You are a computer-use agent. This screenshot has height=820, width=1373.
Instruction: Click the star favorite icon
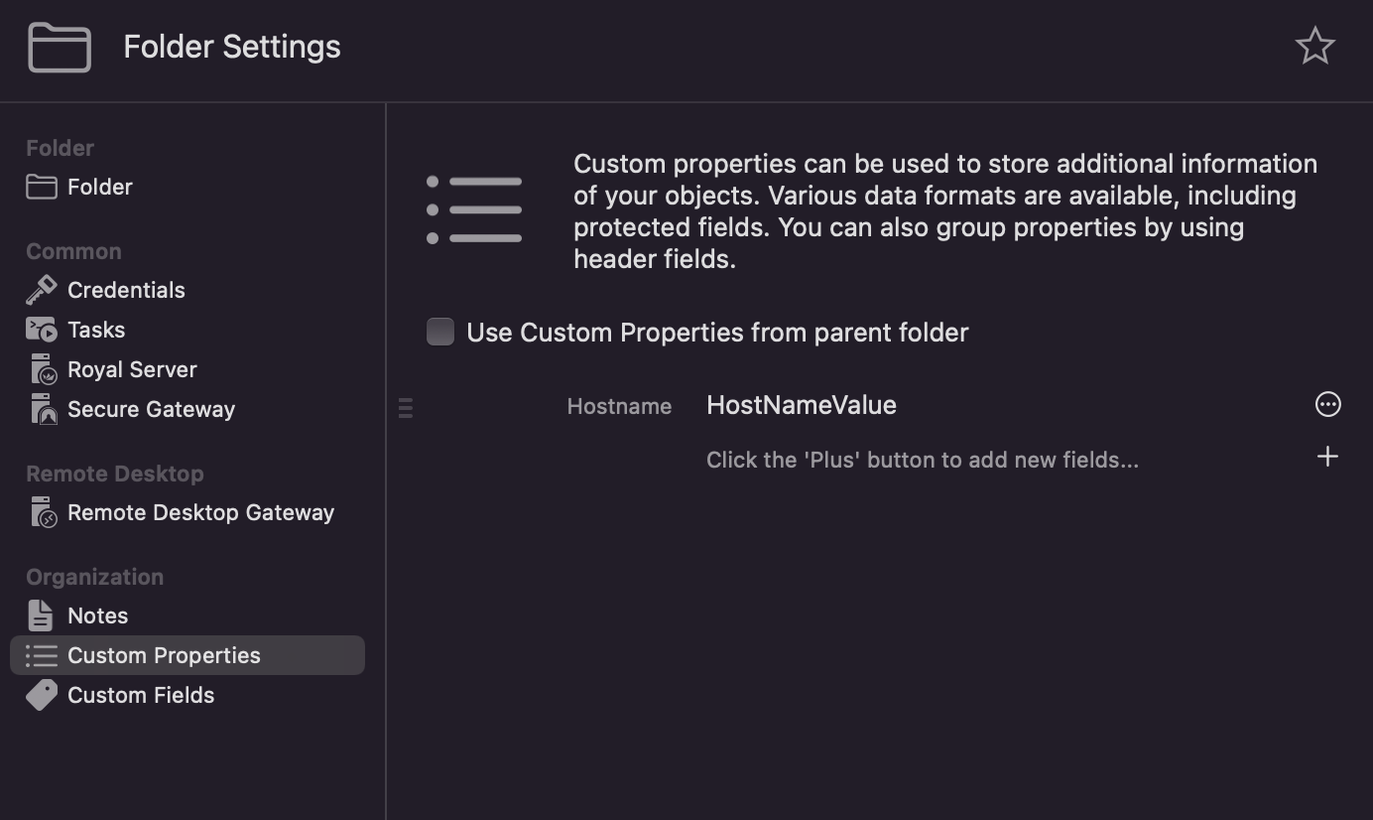tap(1314, 47)
